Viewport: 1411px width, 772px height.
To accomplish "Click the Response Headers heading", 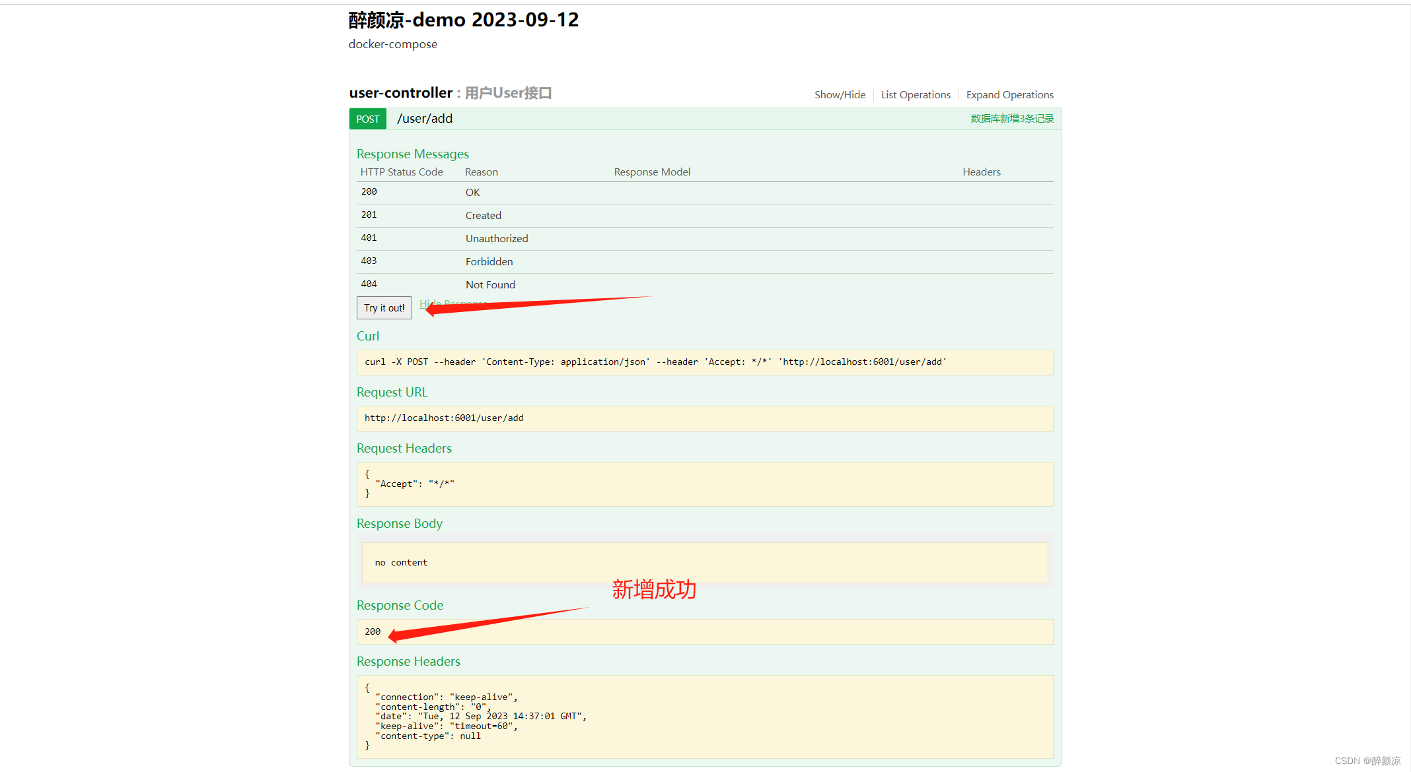I will pos(408,662).
